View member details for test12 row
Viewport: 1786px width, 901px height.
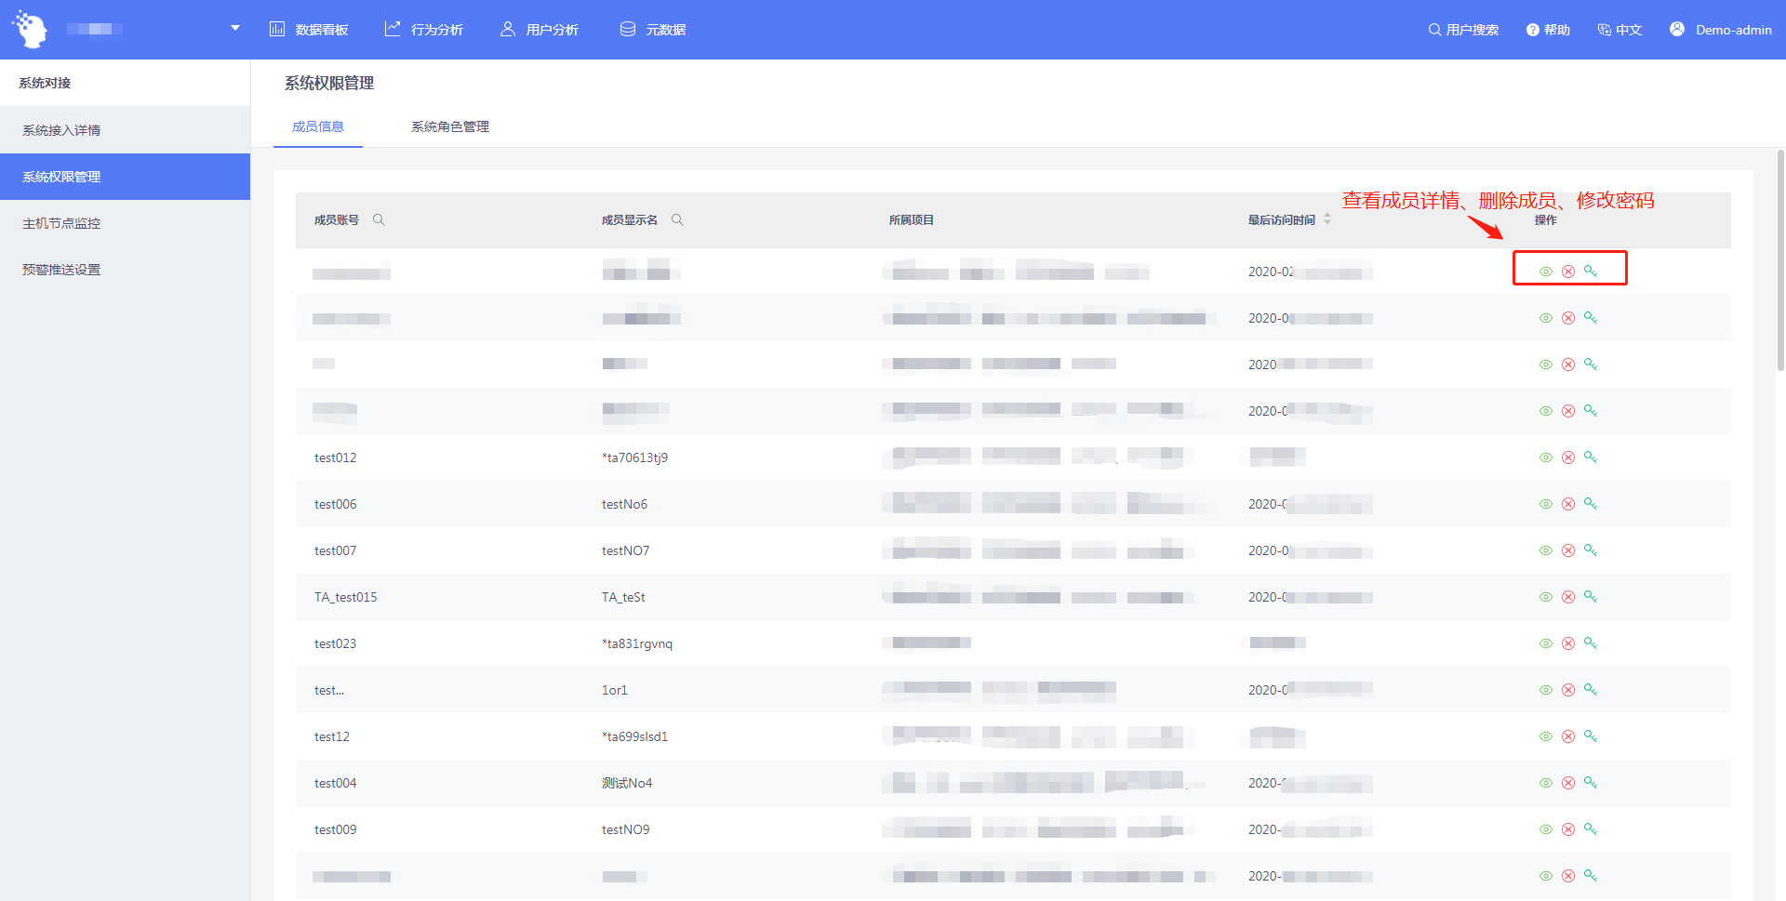(x=1546, y=736)
